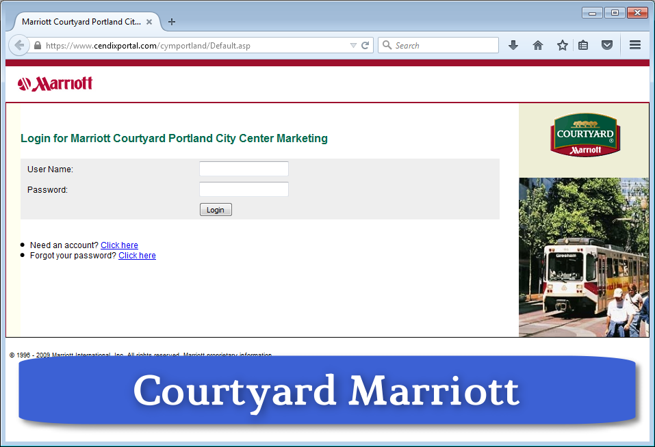Click the Courtyard Marriott green badge logo

[585, 135]
